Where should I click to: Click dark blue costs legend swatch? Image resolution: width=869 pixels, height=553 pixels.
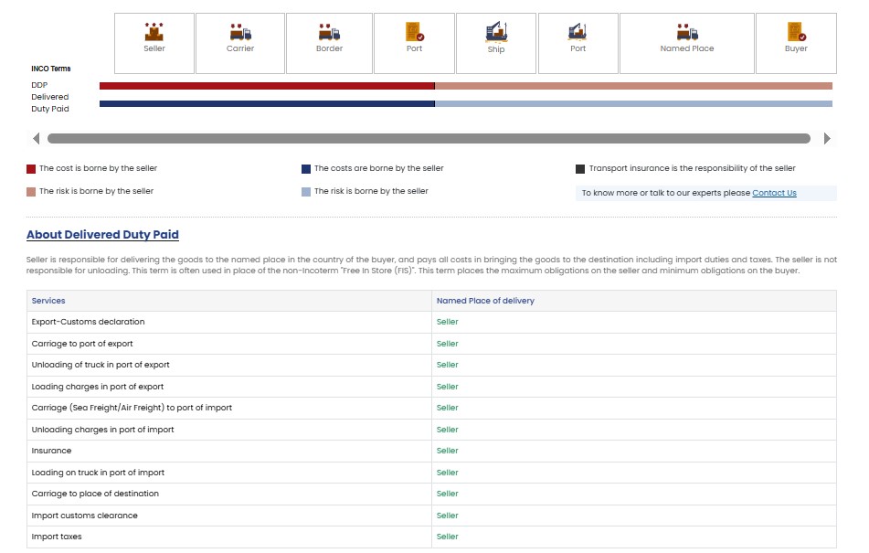306,169
